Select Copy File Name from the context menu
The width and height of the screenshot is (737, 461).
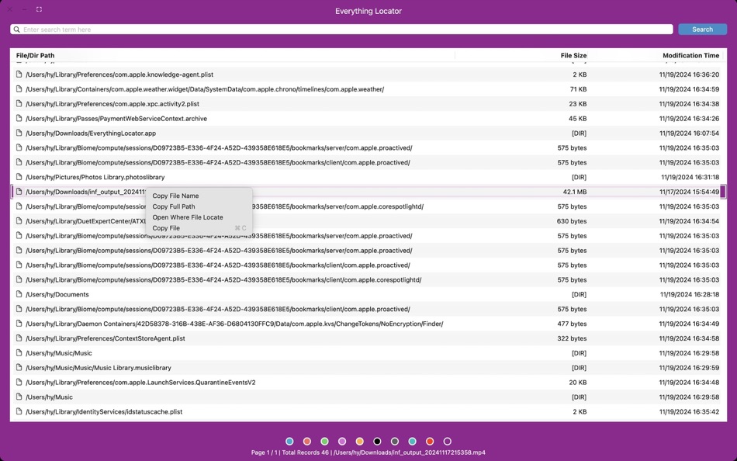click(x=176, y=196)
